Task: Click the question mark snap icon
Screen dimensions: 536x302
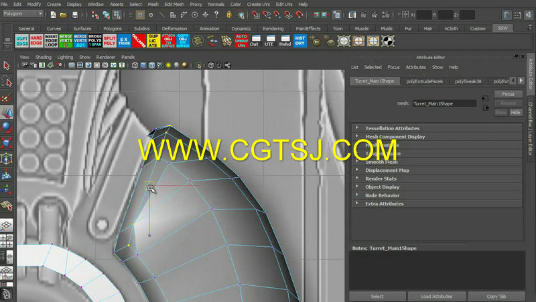Action: tap(216, 14)
